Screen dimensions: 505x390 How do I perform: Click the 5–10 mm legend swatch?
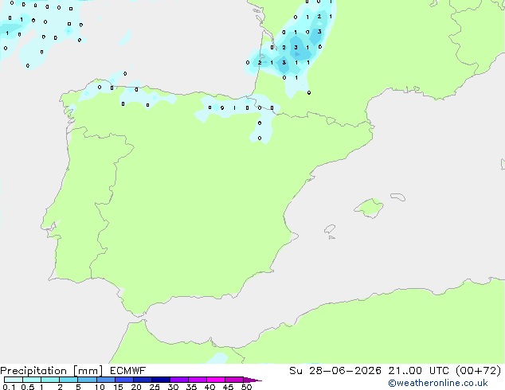pos(87,380)
